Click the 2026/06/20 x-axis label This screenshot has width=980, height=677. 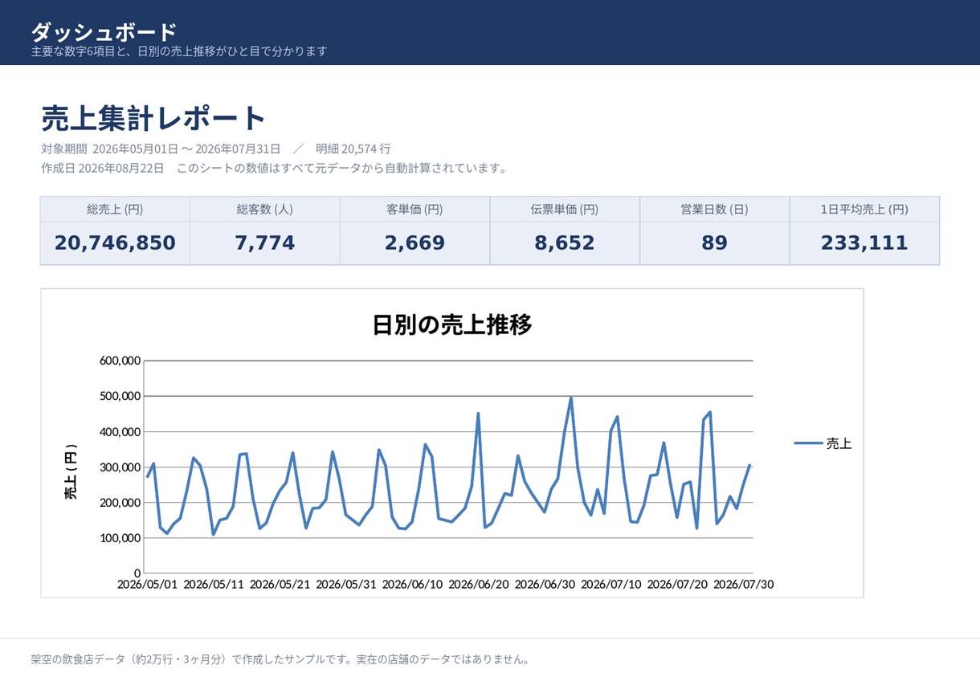coord(479,585)
